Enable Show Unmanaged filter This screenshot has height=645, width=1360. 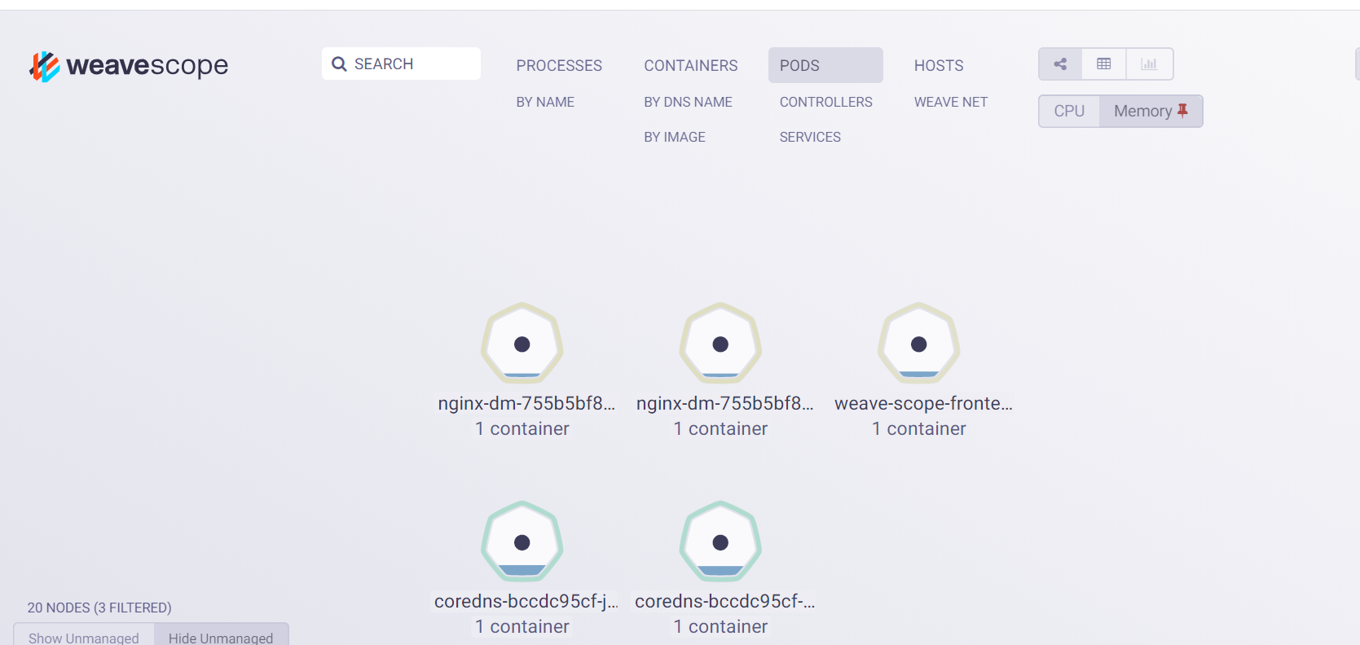coord(84,636)
